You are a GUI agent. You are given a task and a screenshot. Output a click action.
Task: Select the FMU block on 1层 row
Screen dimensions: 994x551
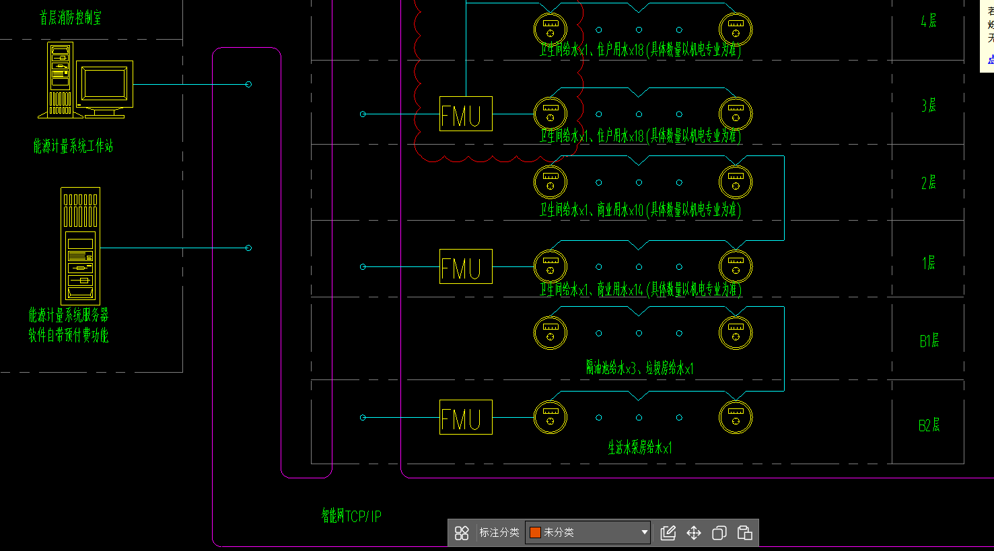[466, 266]
